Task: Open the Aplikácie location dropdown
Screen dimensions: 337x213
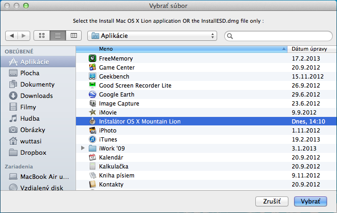Action: (152, 35)
